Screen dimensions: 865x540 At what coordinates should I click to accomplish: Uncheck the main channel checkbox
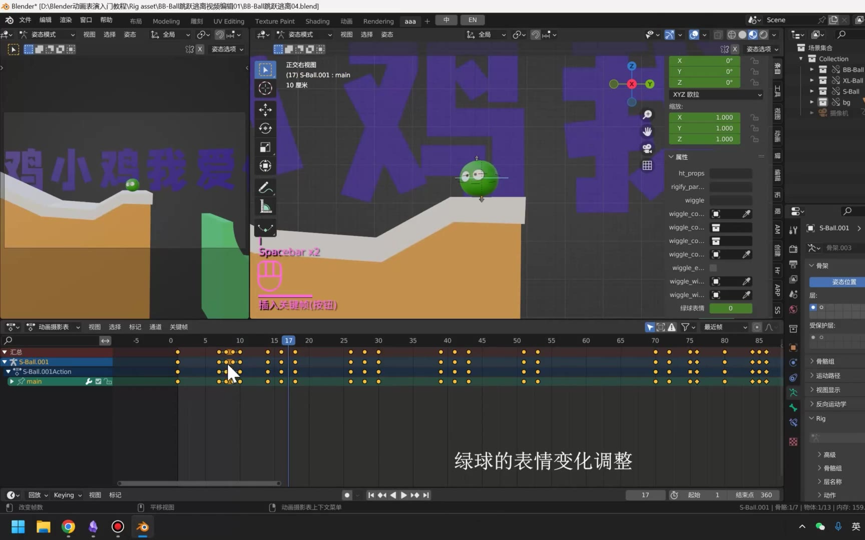[x=98, y=381]
